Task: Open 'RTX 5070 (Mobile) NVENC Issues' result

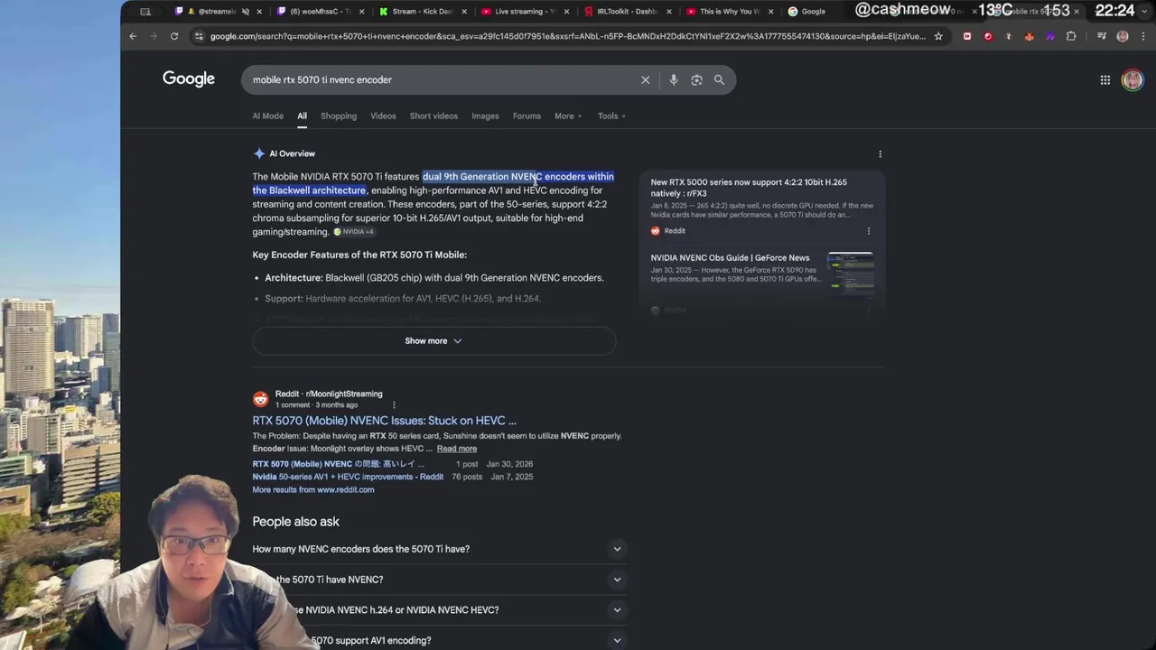Action: (384, 421)
